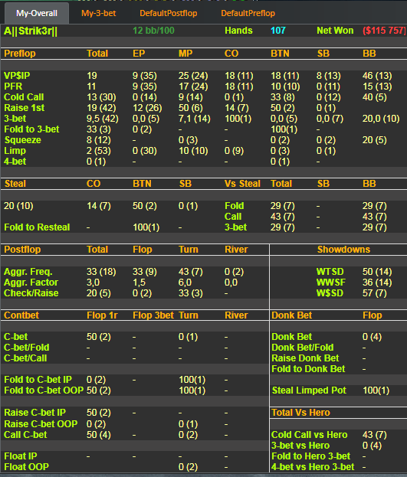Screen dimensions: 407x477
Task: Click the Aggr. Freq. row label
Action: (x=28, y=272)
